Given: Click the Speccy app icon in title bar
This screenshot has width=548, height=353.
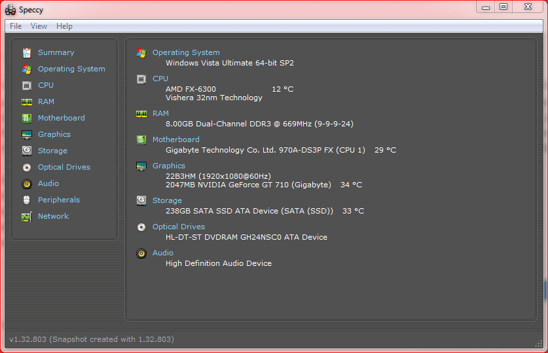Looking at the screenshot, I should pyautogui.click(x=10, y=10).
